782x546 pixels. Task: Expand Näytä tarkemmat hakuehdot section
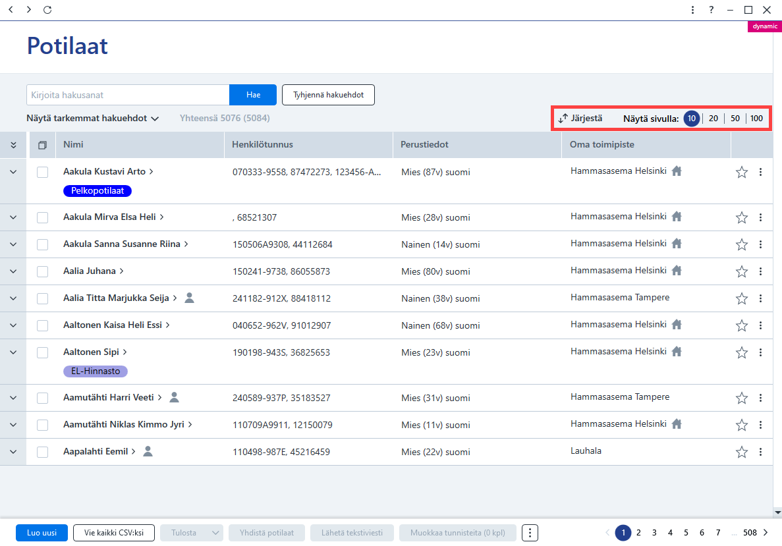pos(92,118)
